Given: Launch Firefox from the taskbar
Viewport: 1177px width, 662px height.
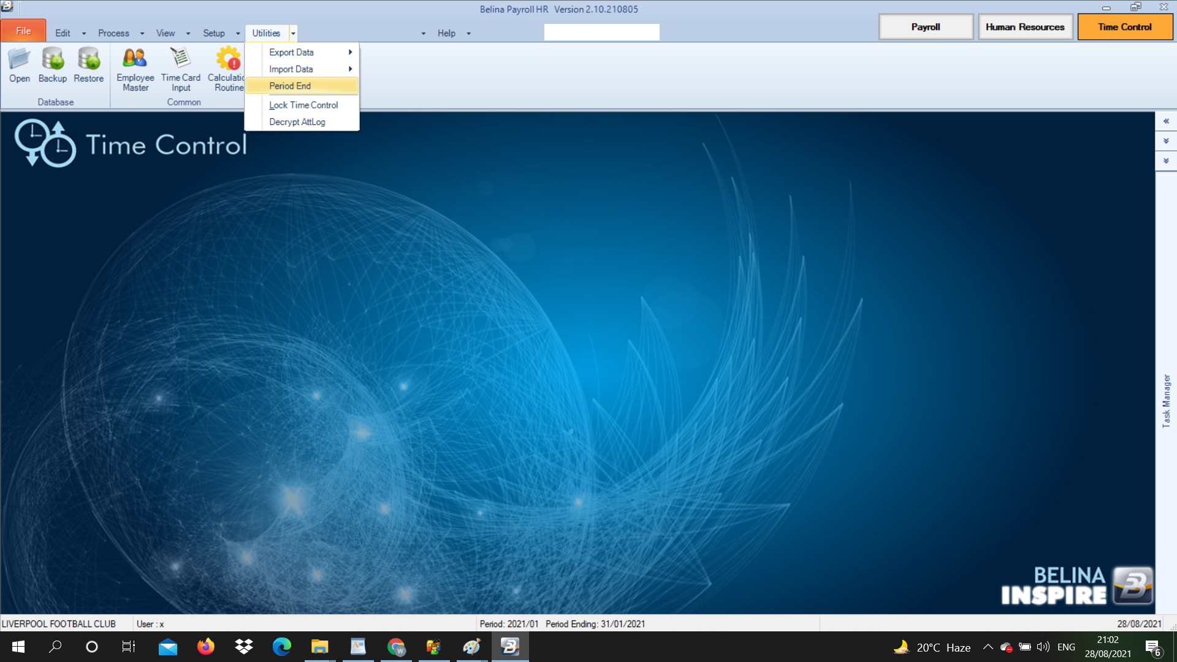Looking at the screenshot, I should (x=205, y=647).
